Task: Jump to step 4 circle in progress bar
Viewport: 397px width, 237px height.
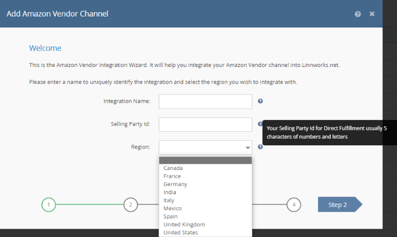Action: click(294, 205)
